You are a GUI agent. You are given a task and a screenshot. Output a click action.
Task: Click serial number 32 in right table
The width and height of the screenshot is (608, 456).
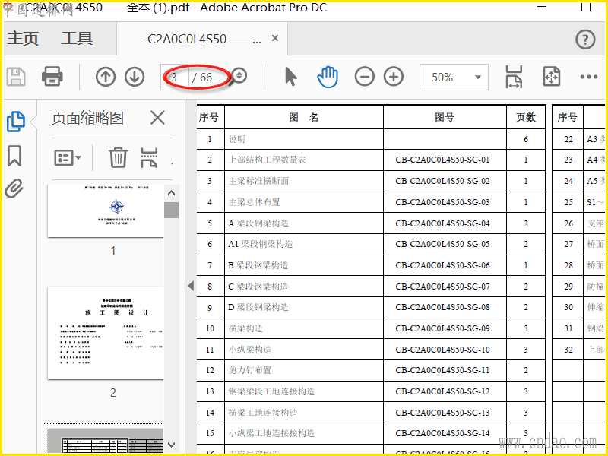(x=568, y=350)
